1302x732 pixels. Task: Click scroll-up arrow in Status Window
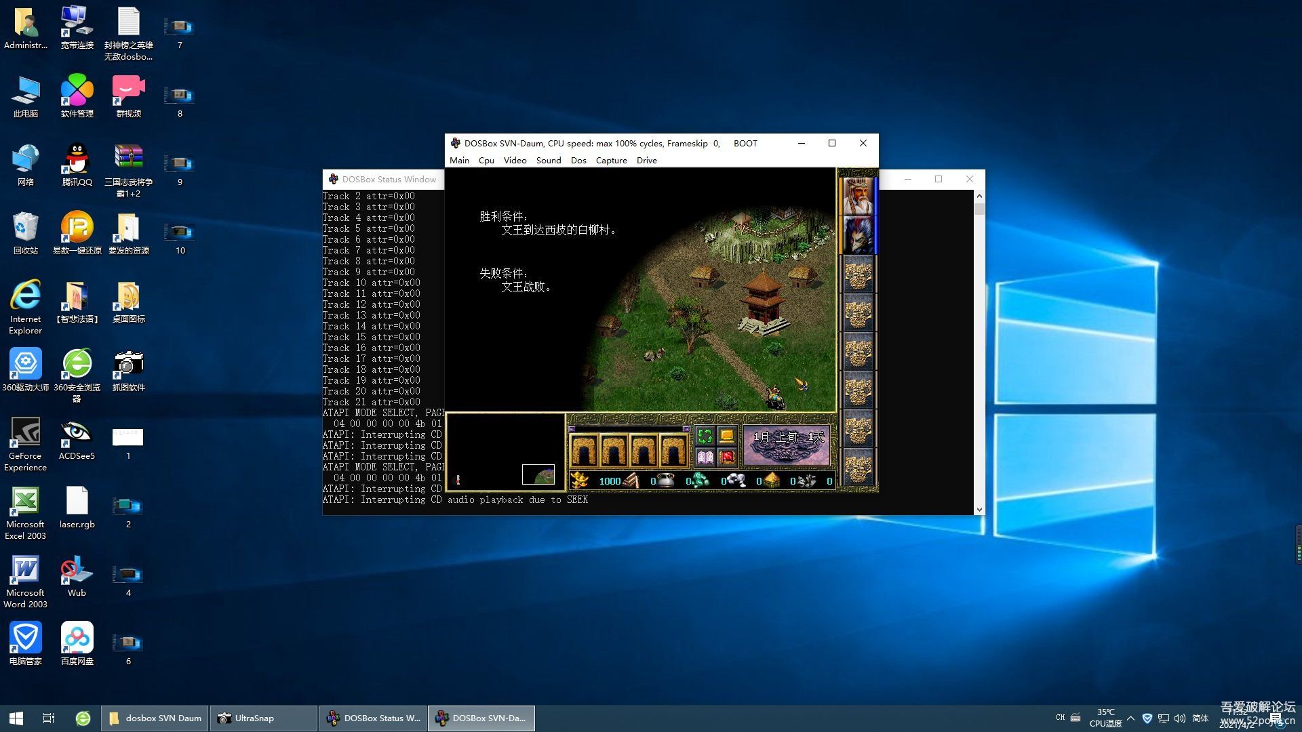click(979, 196)
